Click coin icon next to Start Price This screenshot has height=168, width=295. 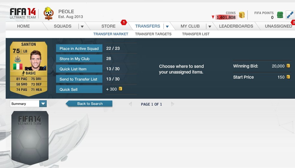[x=288, y=77]
